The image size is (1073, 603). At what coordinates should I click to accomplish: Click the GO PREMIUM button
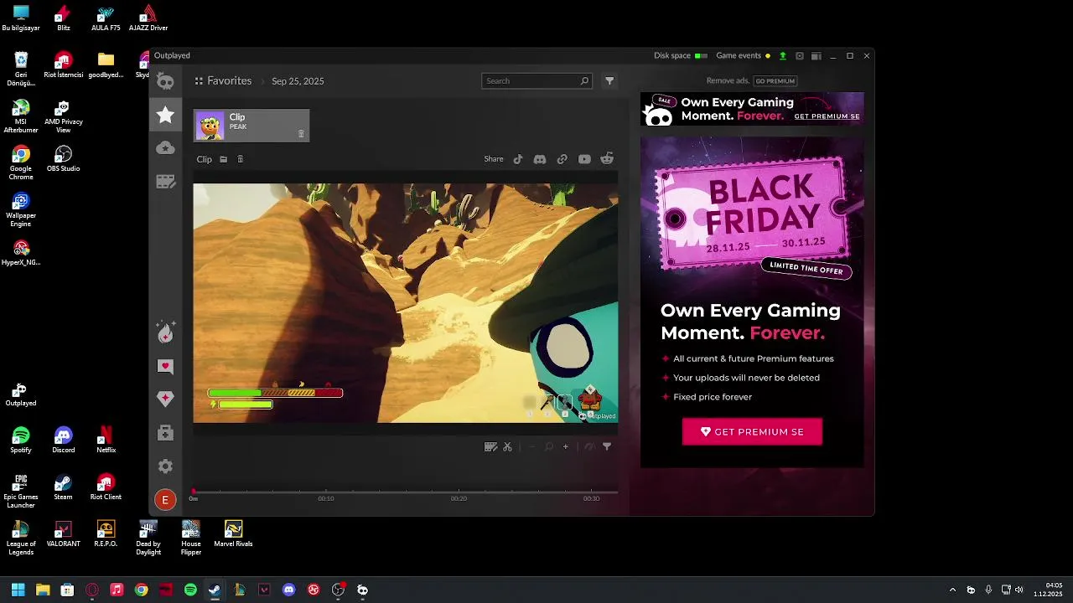[775, 81]
